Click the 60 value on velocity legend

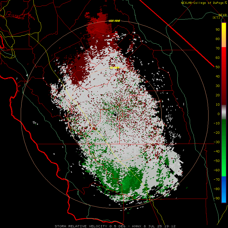coord(218,58)
